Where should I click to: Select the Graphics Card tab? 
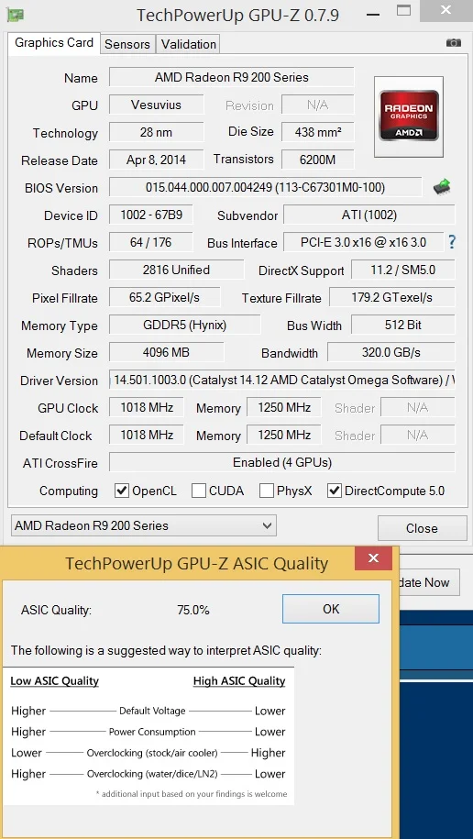point(54,43)
